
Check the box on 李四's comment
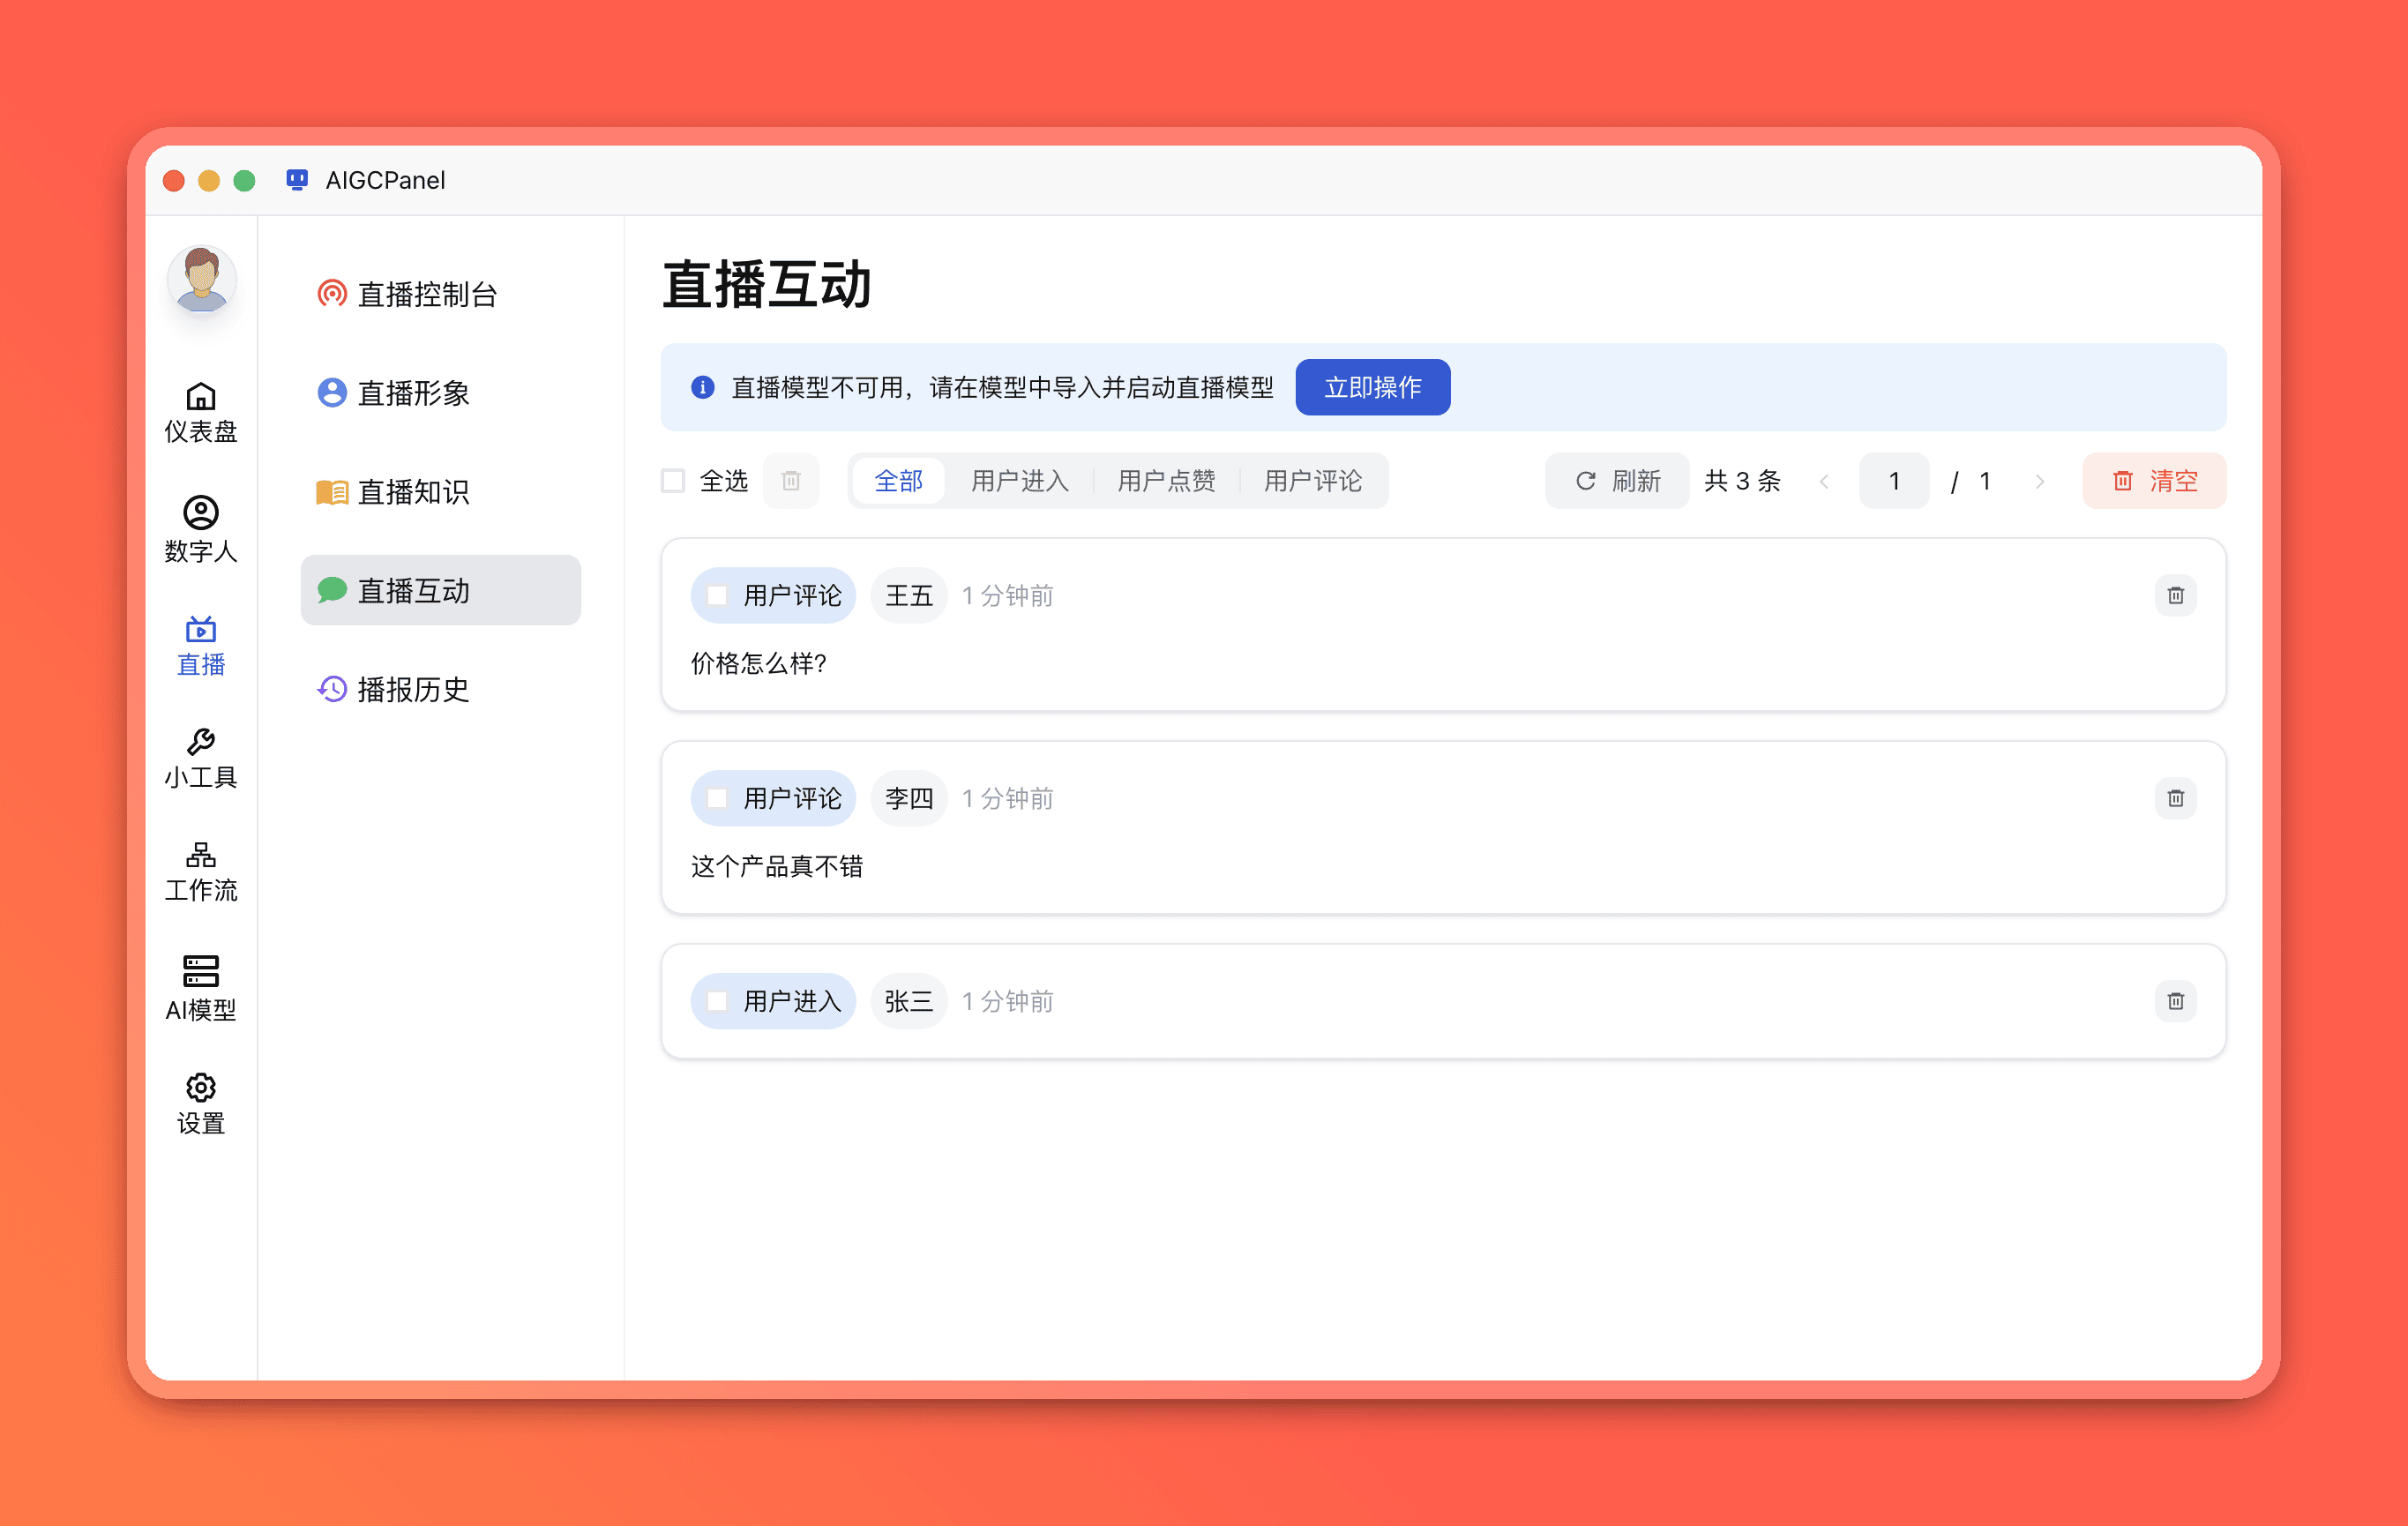717,798
